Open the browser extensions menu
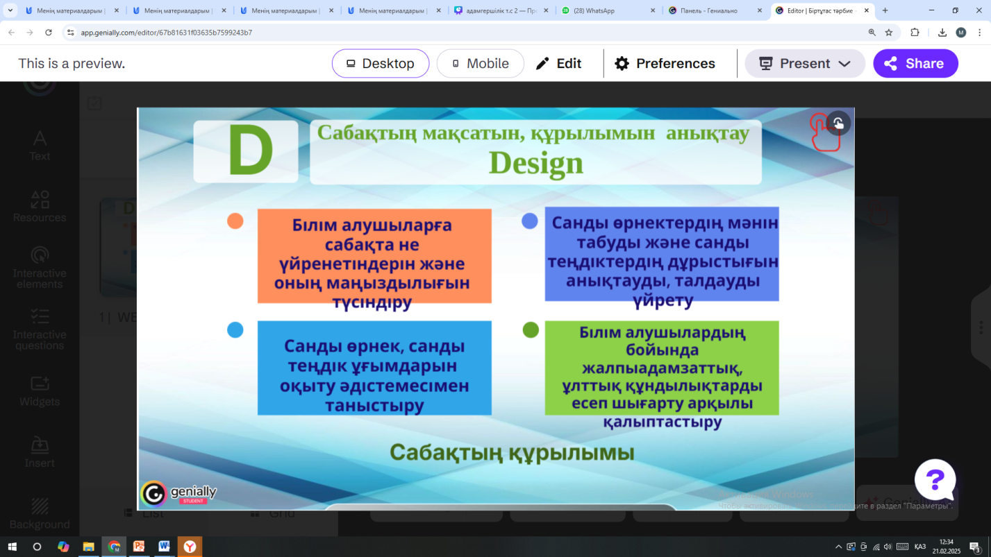This screenshot has height=557, width=991. [x=915, y=33]
